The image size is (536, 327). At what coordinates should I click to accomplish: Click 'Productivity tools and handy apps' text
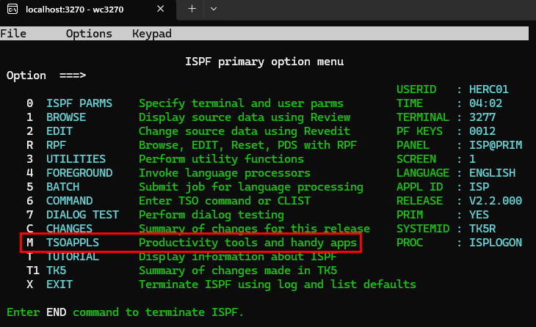(x=248, y=243)
